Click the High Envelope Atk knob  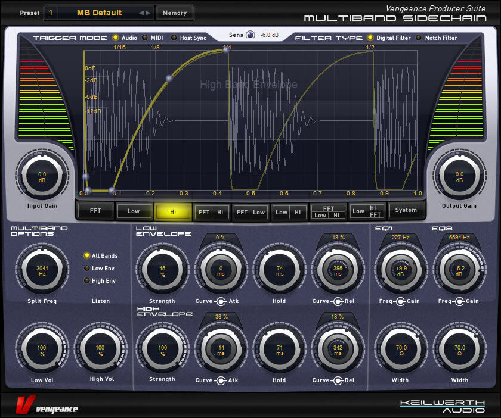221,350
